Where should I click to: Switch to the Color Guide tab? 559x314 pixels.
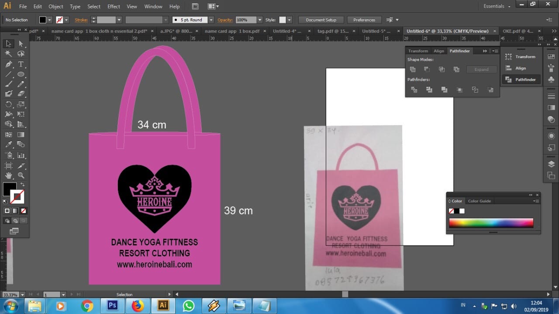(480, 201)
